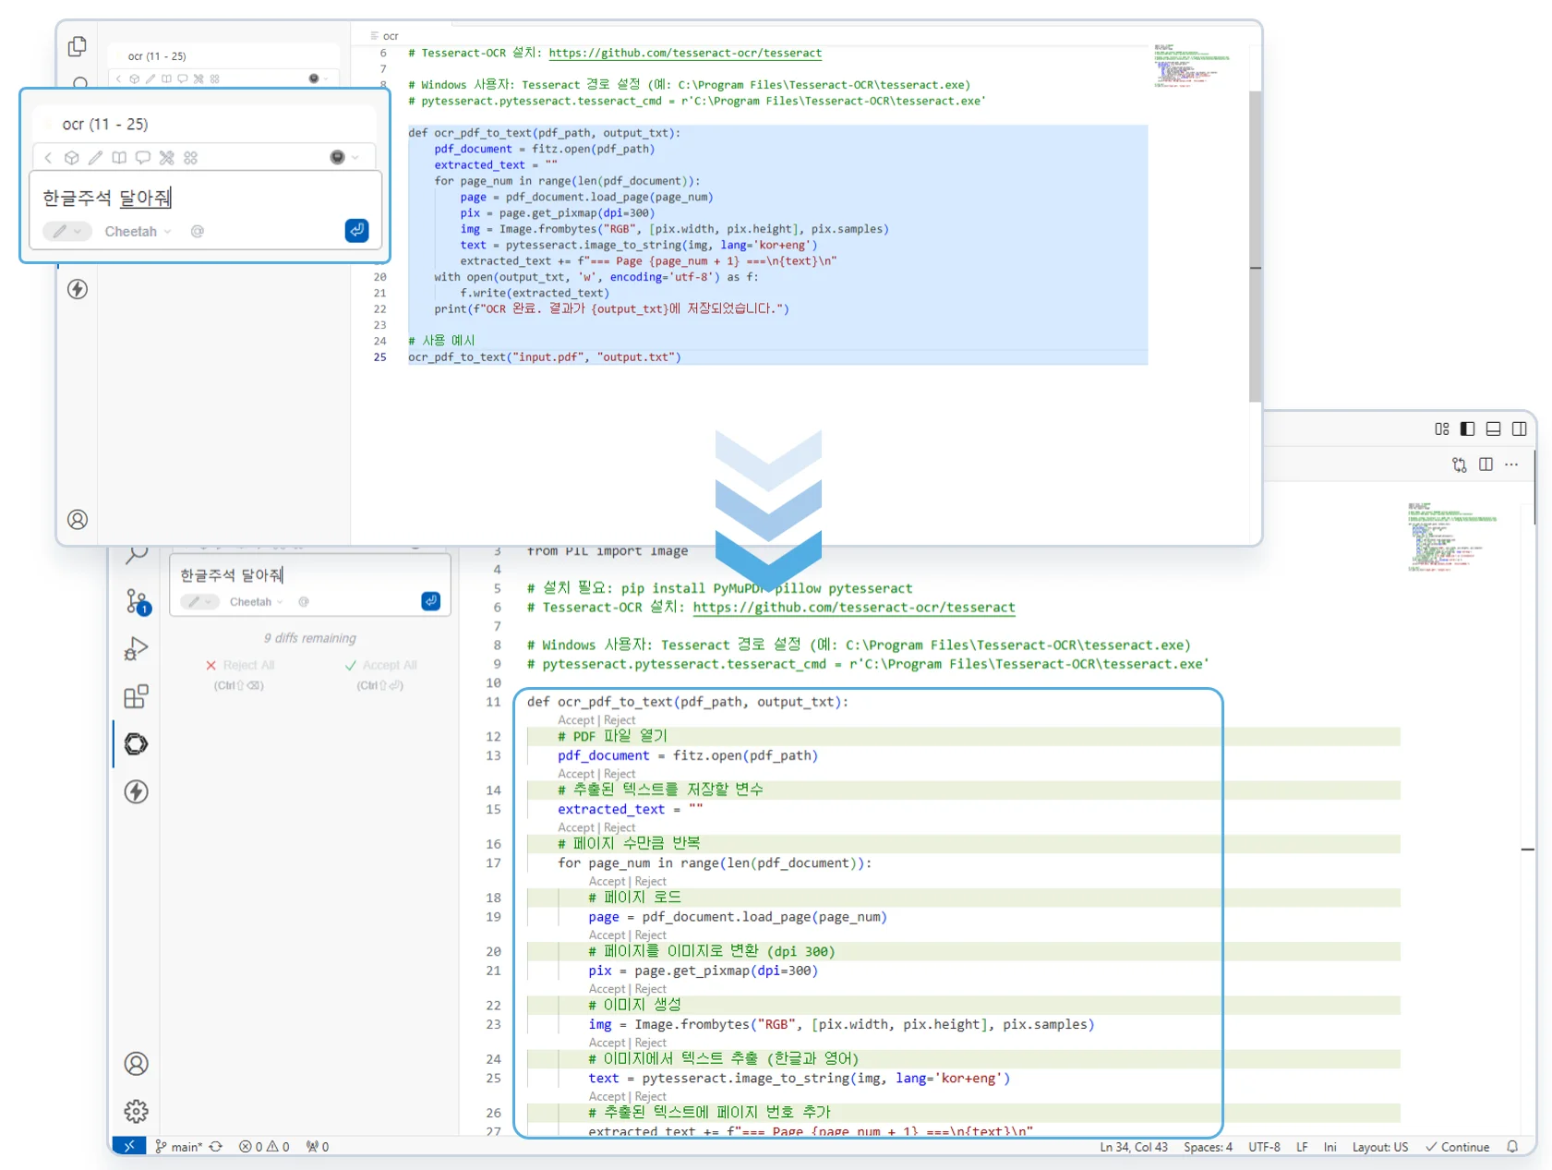Click the minimap in the lower editor
The width and height of the screenshot is (1552, 1170).
[1450, 537]
